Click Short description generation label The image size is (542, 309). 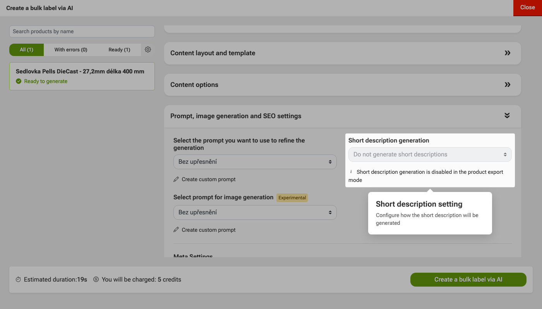click(x=389, y=141)
